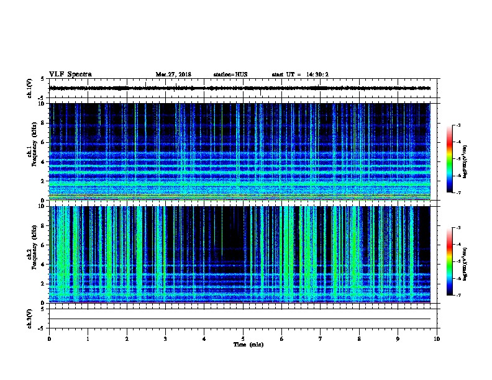Click the "-3" label on ch.2 color bar

[x=458, y=228]
